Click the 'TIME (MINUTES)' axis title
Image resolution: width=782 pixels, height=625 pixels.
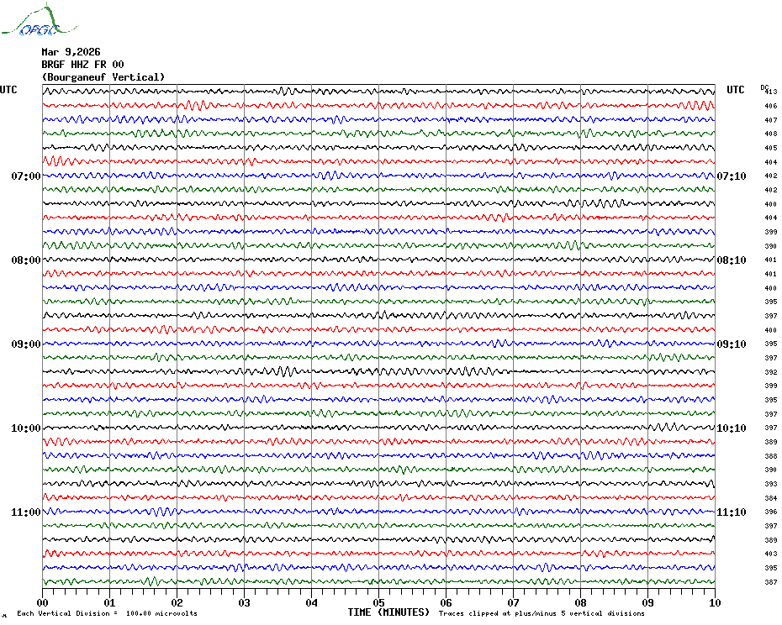point(388,612)
